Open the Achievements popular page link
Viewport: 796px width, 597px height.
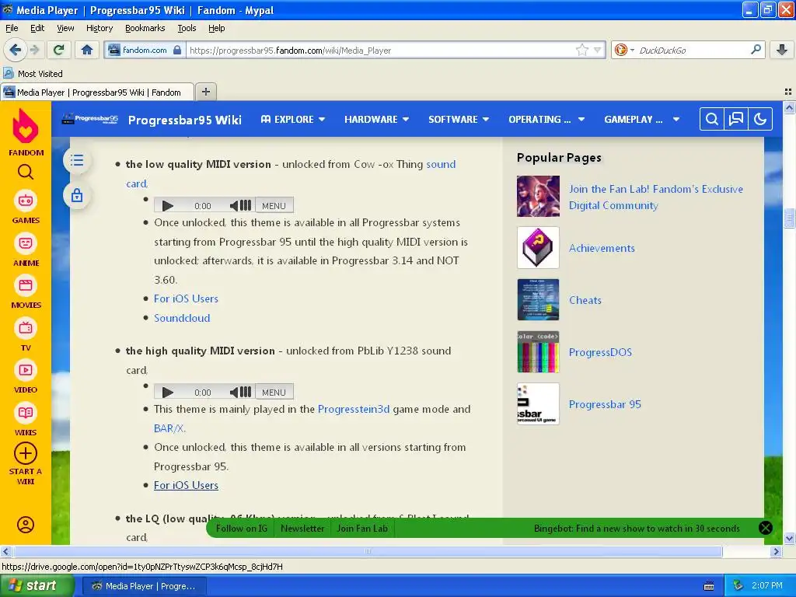point(602,248)
